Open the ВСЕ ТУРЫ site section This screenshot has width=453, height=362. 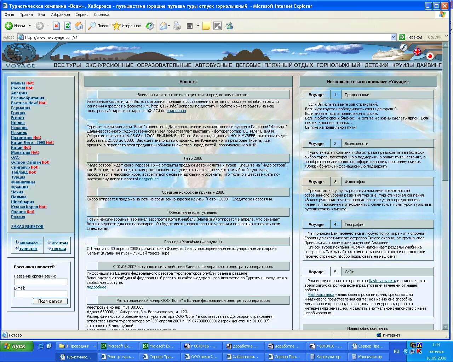pos(68,65)
